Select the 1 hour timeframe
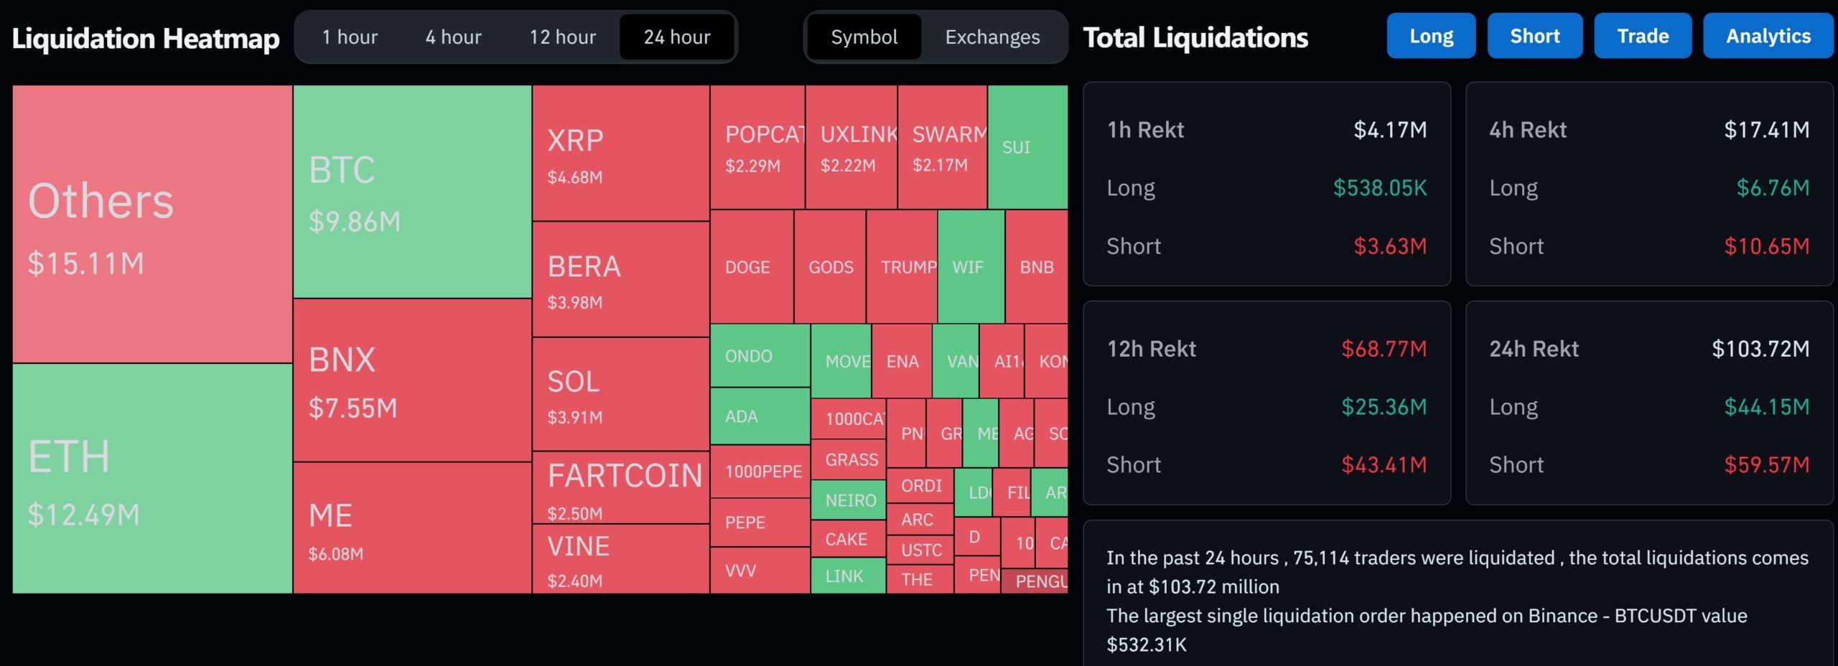The height and width of the screenshot is (666, 1838). click(350, 37)
